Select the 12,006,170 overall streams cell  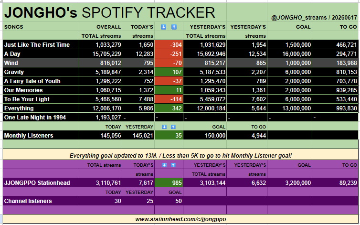(x=101, y=108)
